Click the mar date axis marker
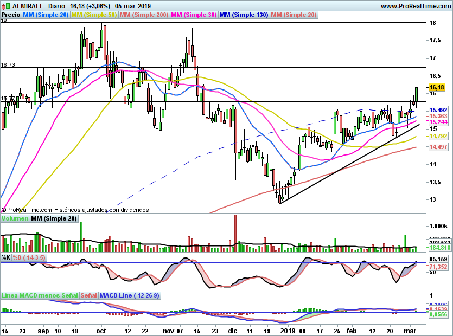 (410, 331)
